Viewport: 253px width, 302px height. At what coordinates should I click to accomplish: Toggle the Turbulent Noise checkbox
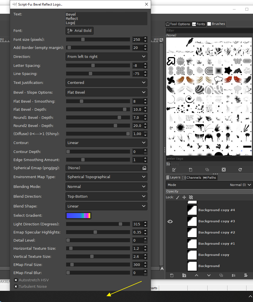[16, 286]
